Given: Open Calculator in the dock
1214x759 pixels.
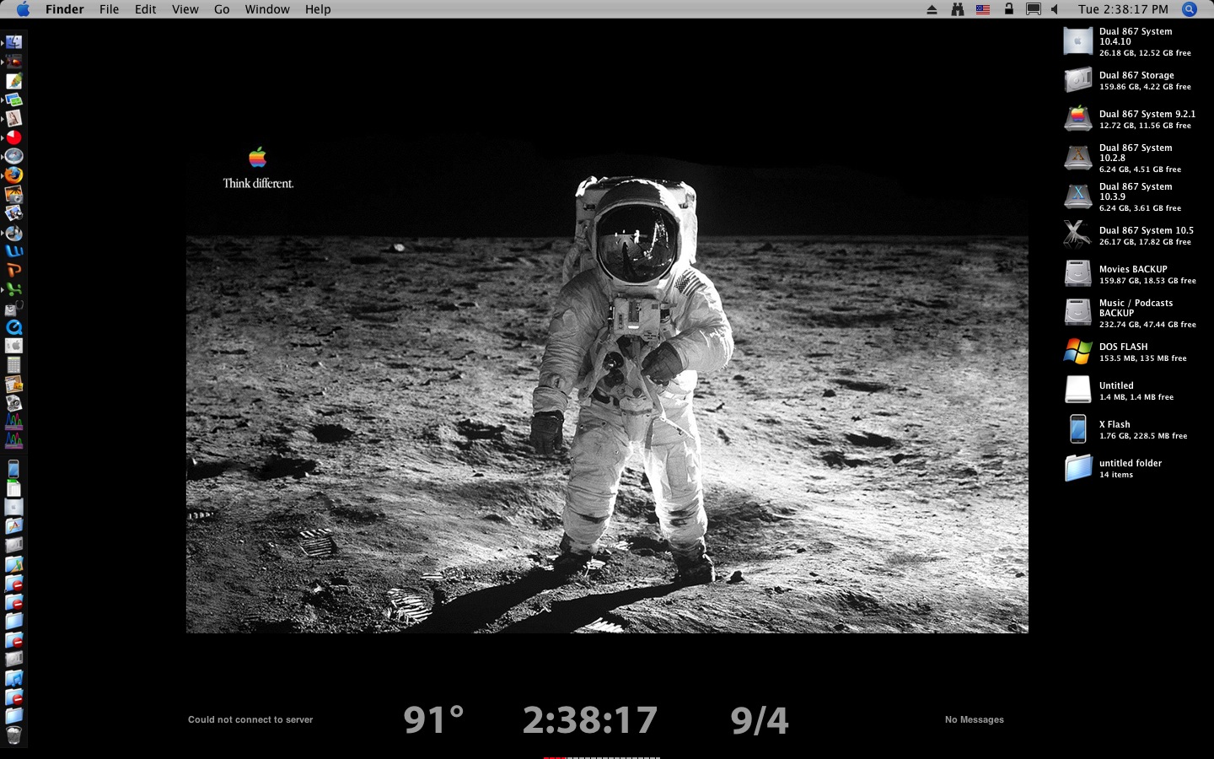Looking at the screenshot, I should point(13,365).
